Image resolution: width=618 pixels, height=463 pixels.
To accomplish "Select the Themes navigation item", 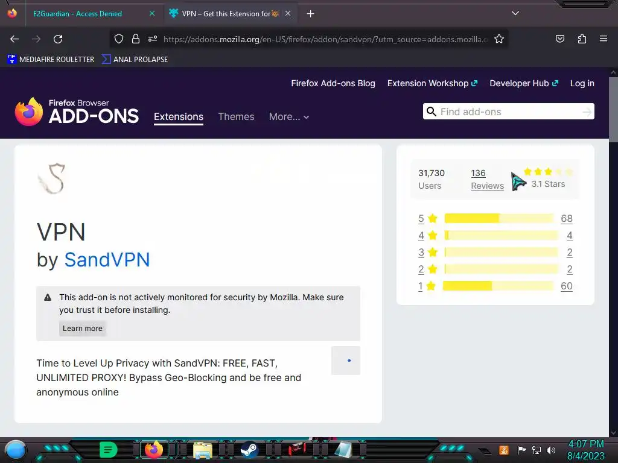I will [236, 117].
